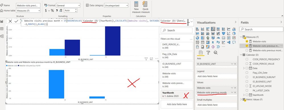284x110 pixels.
Task: Collapse the Calendar (D) table
Action: 241,55
